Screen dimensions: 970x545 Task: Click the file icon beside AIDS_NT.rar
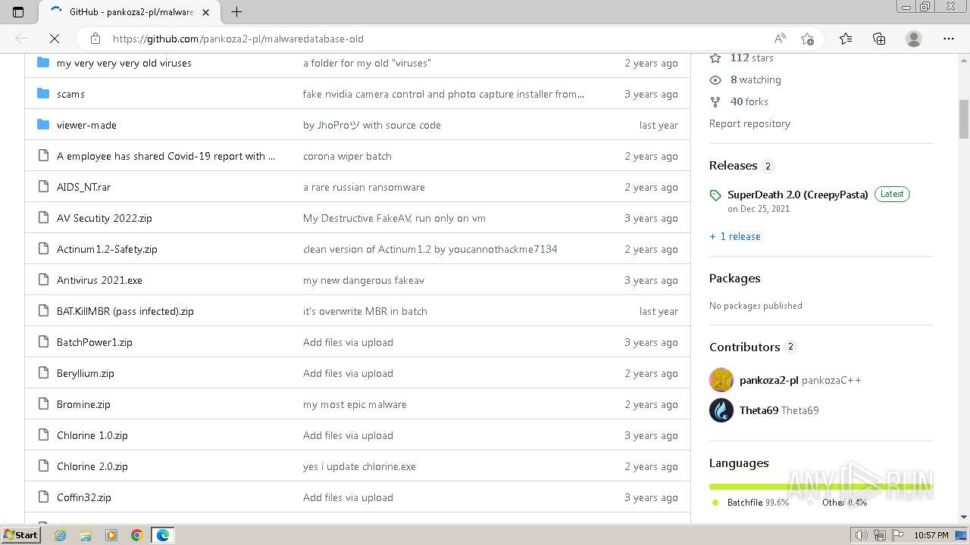43,187
